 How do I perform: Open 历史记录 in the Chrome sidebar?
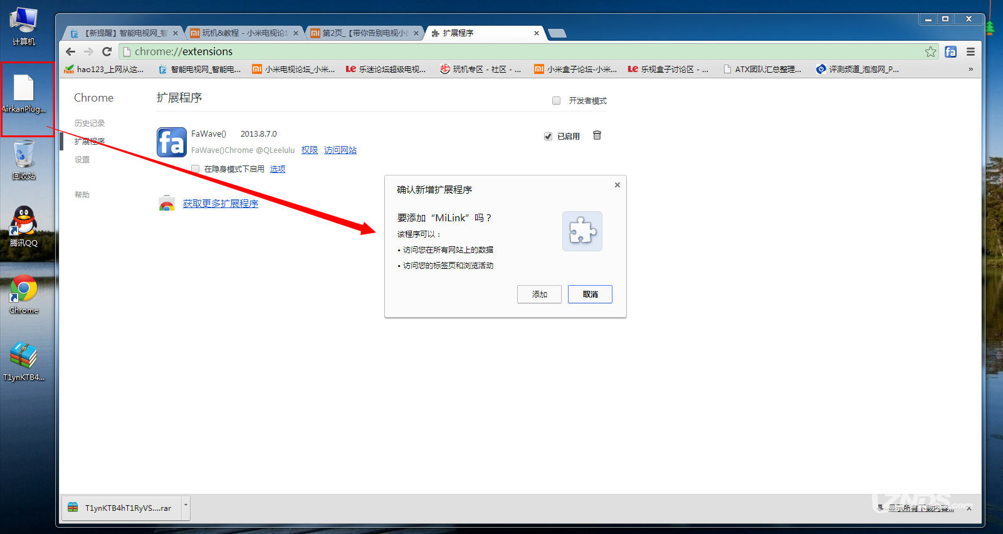(x=90, y=123)
